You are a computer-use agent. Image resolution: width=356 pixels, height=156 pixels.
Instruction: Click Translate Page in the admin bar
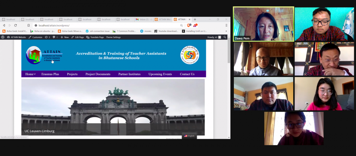tap(95, 37)
